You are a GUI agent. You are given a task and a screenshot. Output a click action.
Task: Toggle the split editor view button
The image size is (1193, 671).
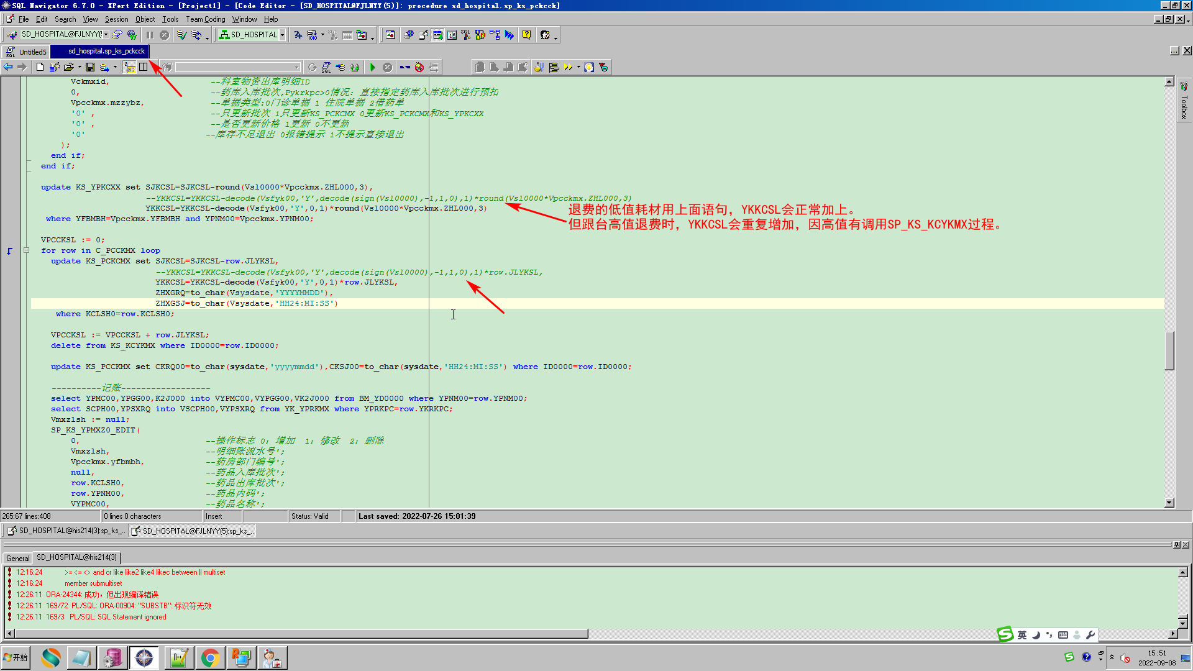tap(144, 67)
